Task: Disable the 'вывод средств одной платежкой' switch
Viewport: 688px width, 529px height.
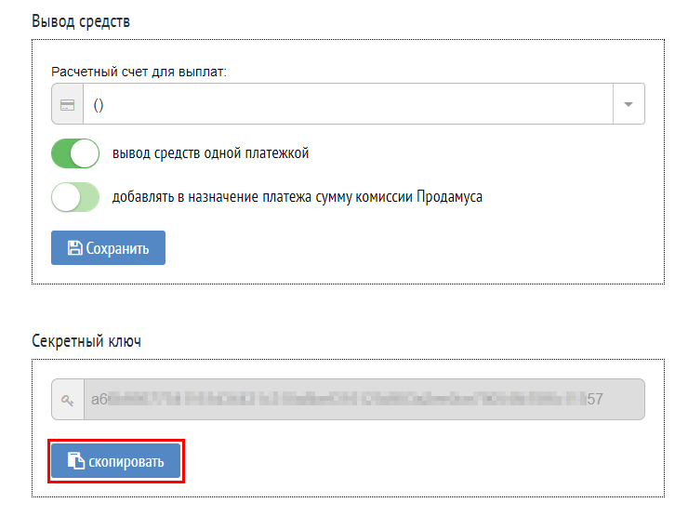Action: (75, 153)
